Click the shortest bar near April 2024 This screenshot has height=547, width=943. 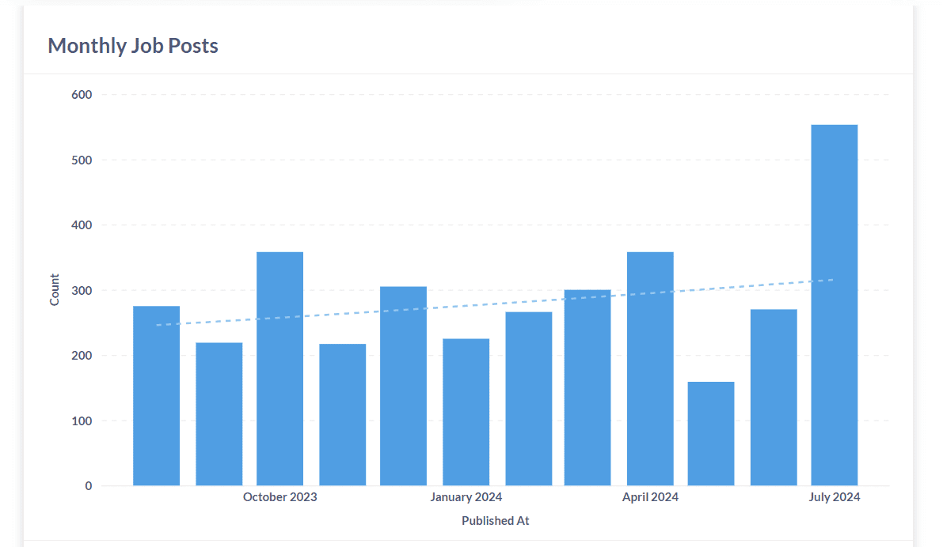(x=711, y=435)
